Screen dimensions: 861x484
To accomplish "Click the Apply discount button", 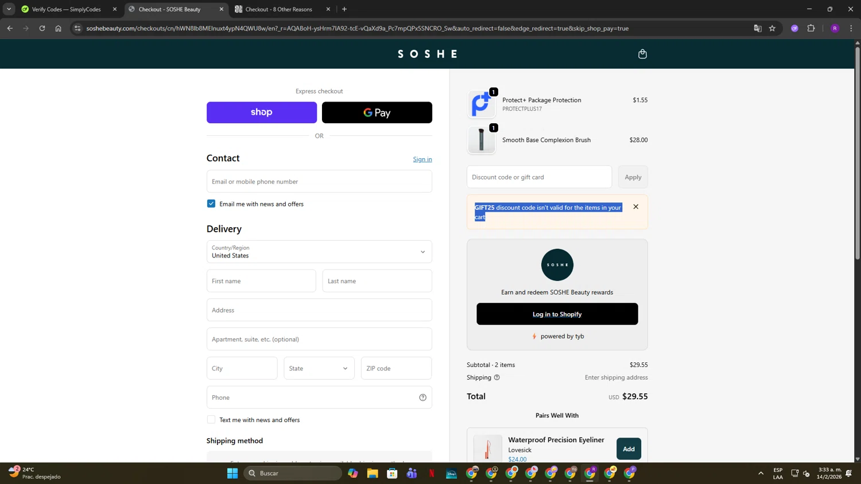I will click(x=633, y=177).
